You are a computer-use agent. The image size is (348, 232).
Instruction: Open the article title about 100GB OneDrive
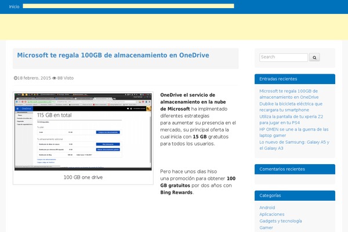tap(113, 55)
